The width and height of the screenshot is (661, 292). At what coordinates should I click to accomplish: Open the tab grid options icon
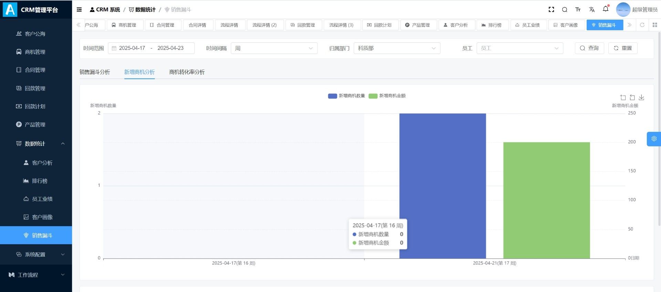(655, 25)
